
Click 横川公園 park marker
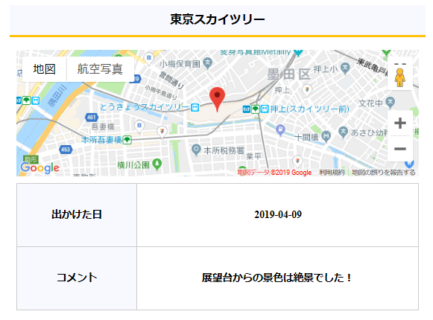coord(157,164)
